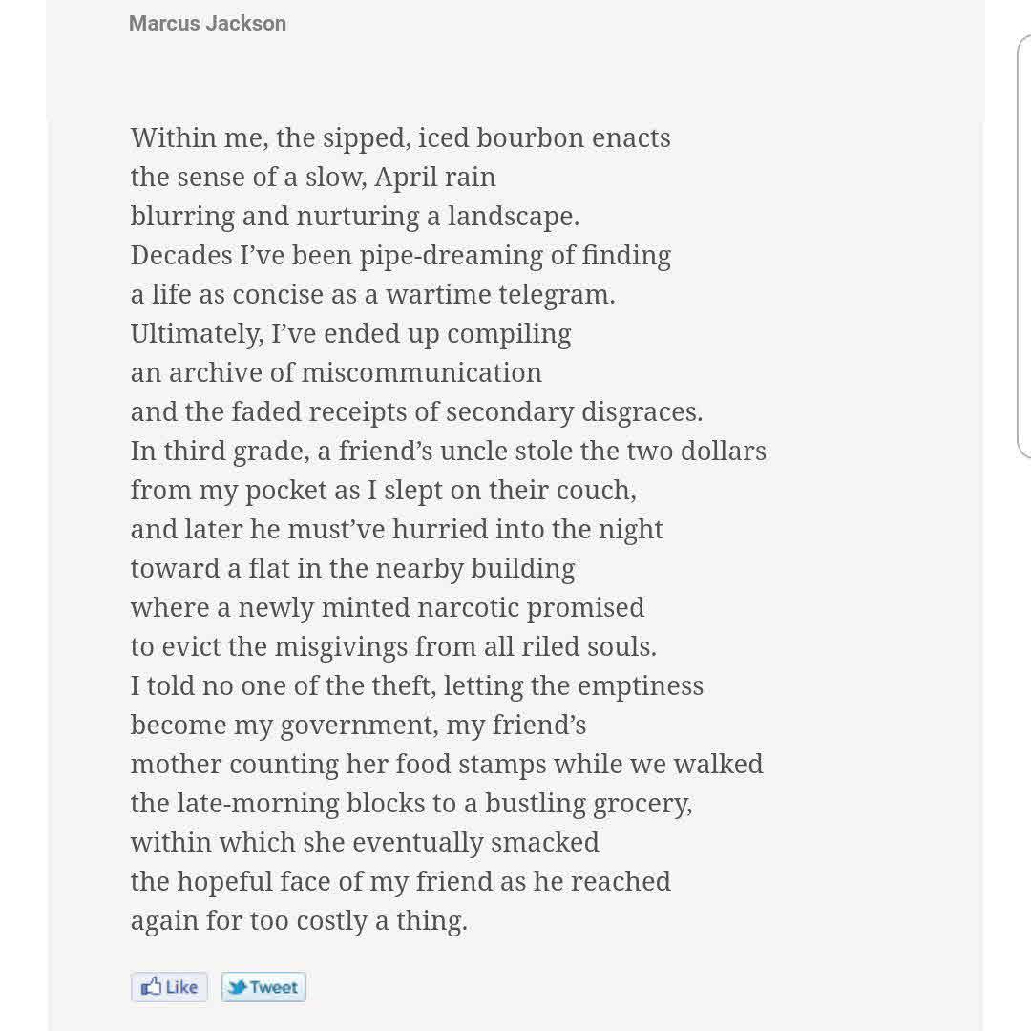Click the line mentioning food stamps
Screen dimensions: 1031x1031
[447, 764]
